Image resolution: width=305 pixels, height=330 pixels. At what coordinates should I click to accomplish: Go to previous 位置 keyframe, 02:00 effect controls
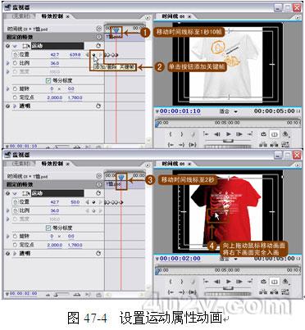[x=88, y=202]
